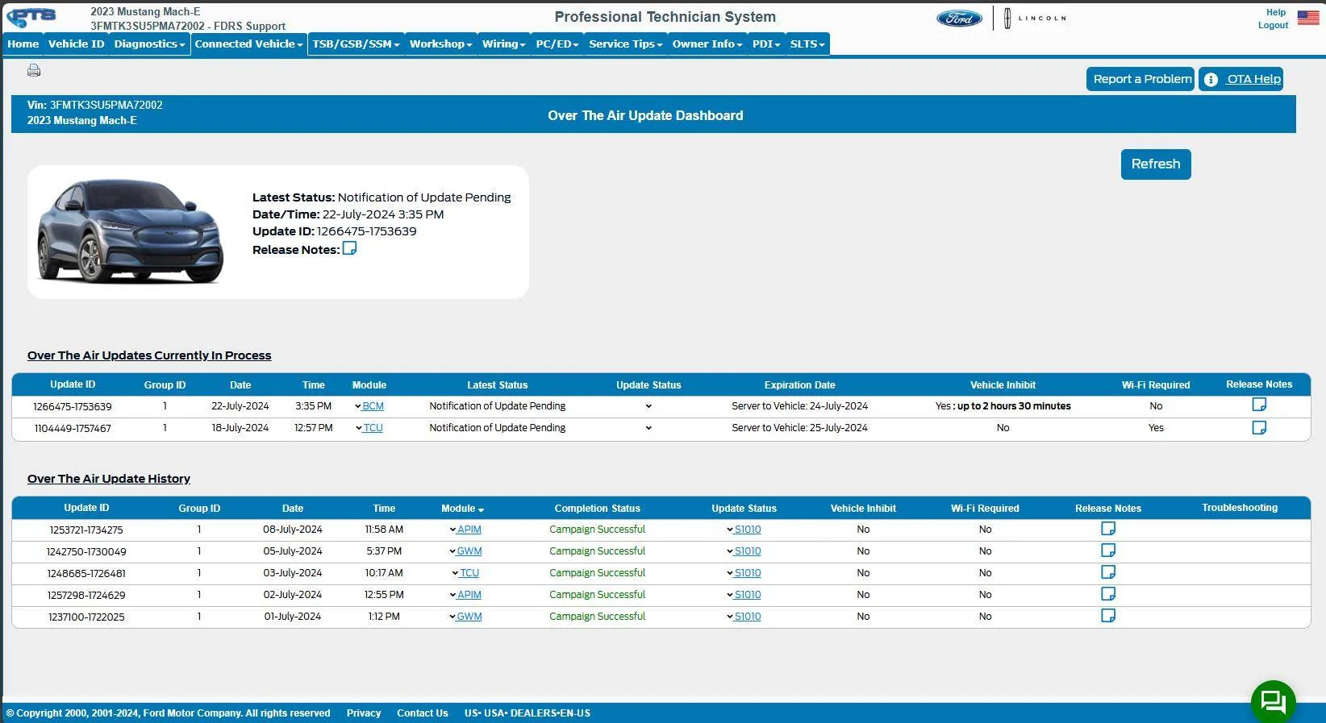
Task: Open the Workshop menu
Action: click(x=440, y=44)
